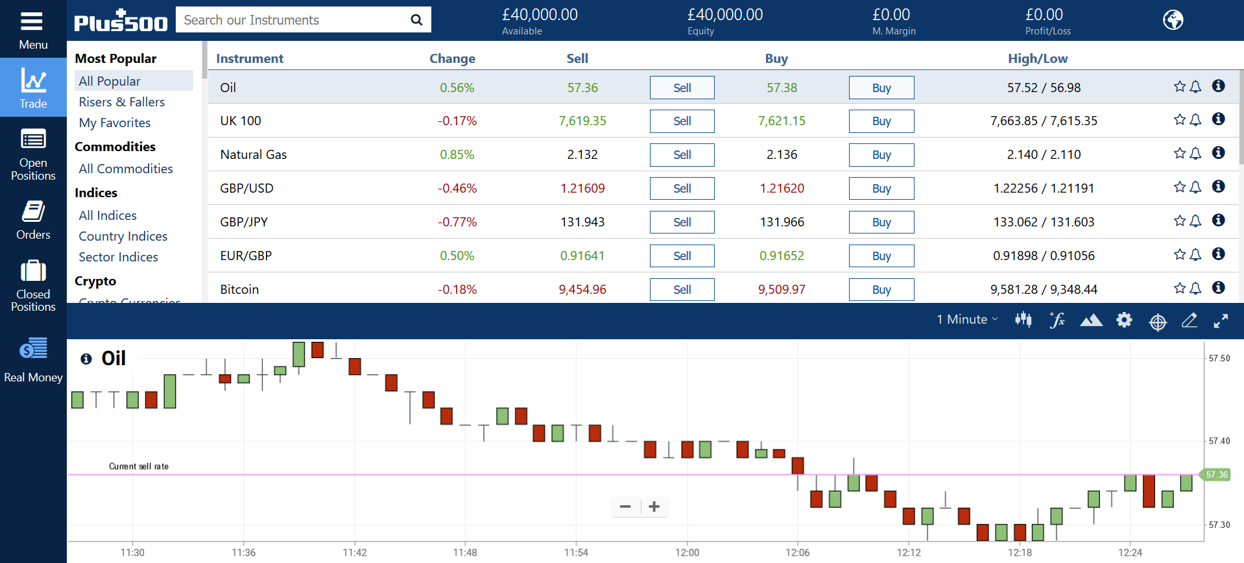Image resolution: width=1244 pixels, height=563 pixels.
Task: Open info icon for Oil row
Action: tap(1219, 86)
